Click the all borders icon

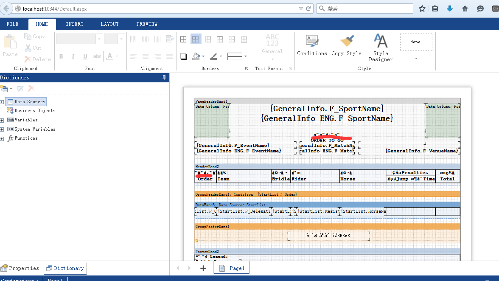point(183,39)
